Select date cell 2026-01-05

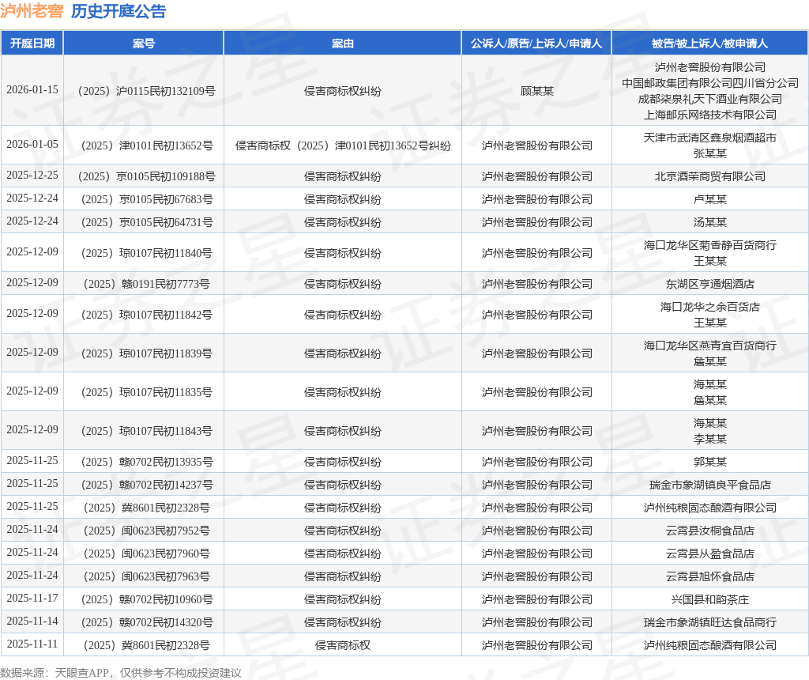click(x=32, y=145)
